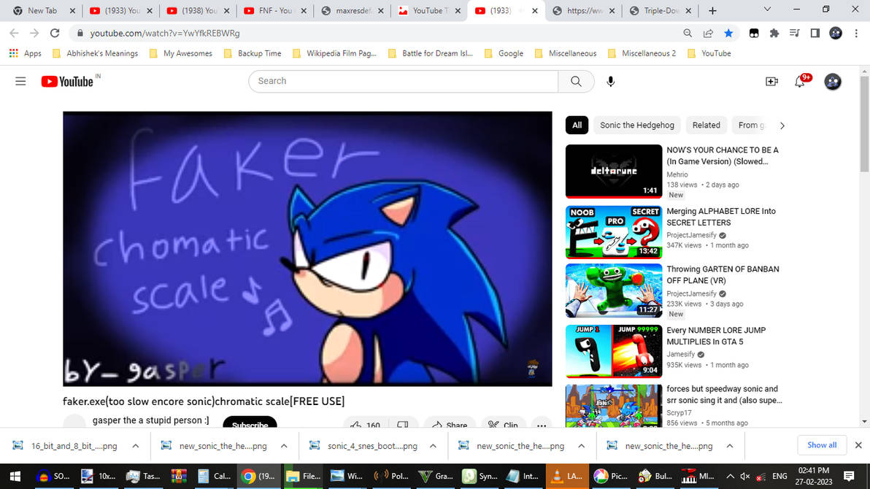Screen dimensions: 870x489
Task: Open the Apps bookmark shortcut
Action: tap(25, 53)
